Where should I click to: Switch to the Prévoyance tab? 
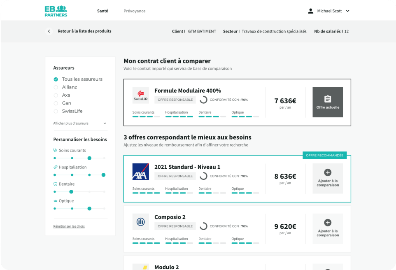pyautogui.click(x=134, y=11)
